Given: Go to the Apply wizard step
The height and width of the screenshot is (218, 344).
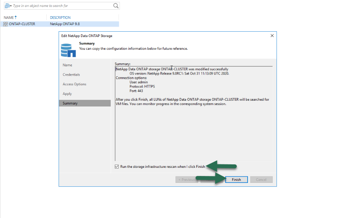Looking at the screenshot, I should tap(67, 94).
